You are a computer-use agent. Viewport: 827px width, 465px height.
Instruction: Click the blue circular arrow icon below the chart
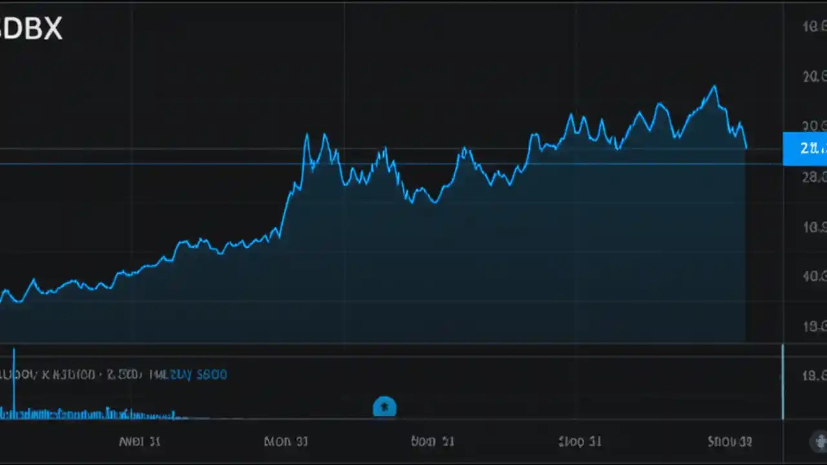coord(384,406)
